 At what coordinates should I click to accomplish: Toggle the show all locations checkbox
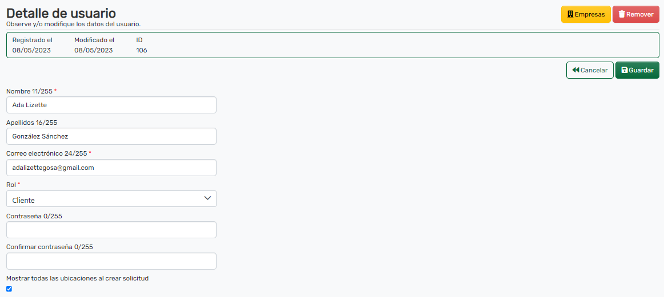[9, 289]
